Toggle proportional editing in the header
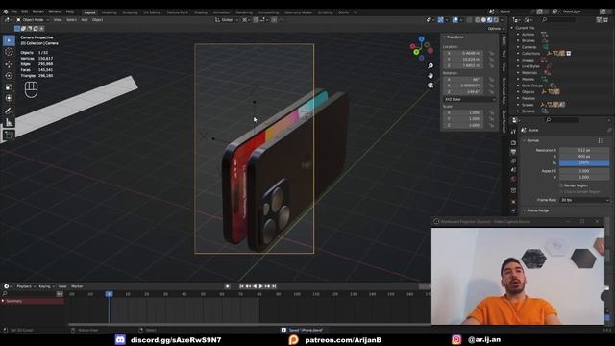 point(274,19)
